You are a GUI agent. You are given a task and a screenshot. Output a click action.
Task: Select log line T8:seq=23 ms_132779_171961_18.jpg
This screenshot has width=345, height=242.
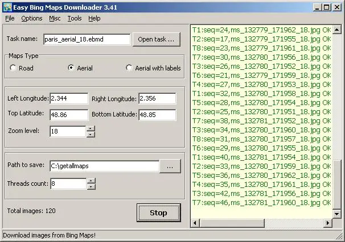pos(262,48)
